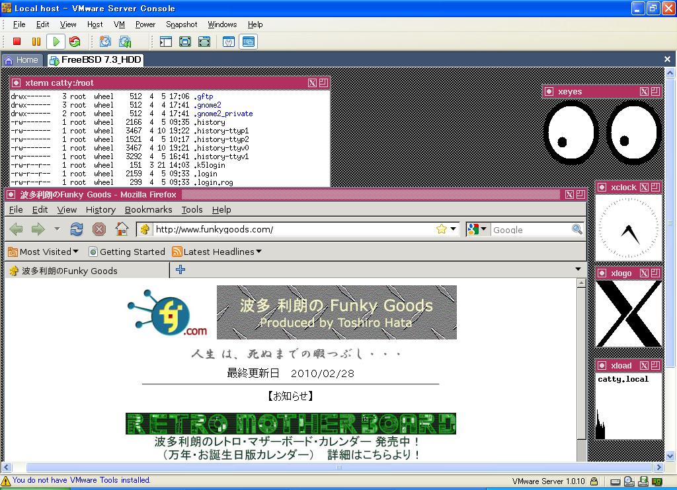Click the Retro Motherboard banner link
The width and height of the screenshot is (677, 490).
(x=291, y=423)
